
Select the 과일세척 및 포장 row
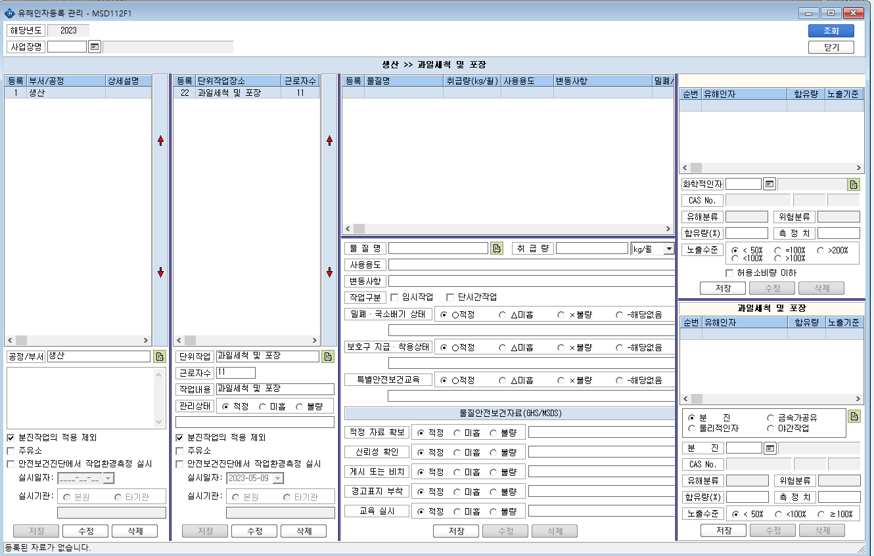246,93
